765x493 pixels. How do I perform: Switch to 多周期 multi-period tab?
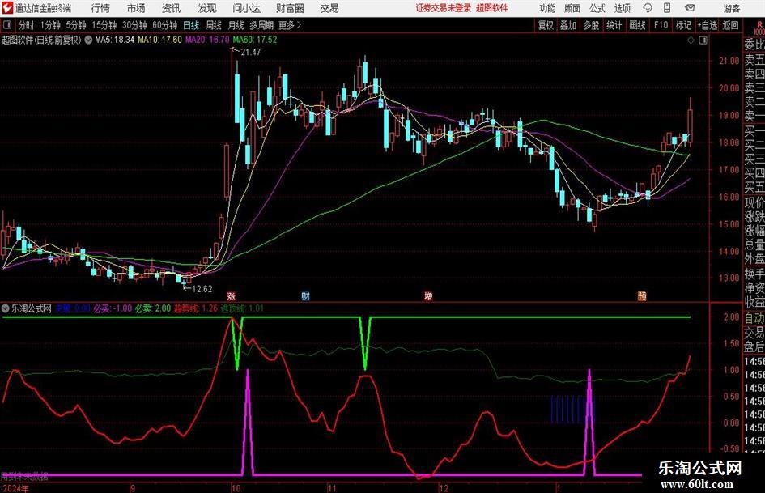261,25
